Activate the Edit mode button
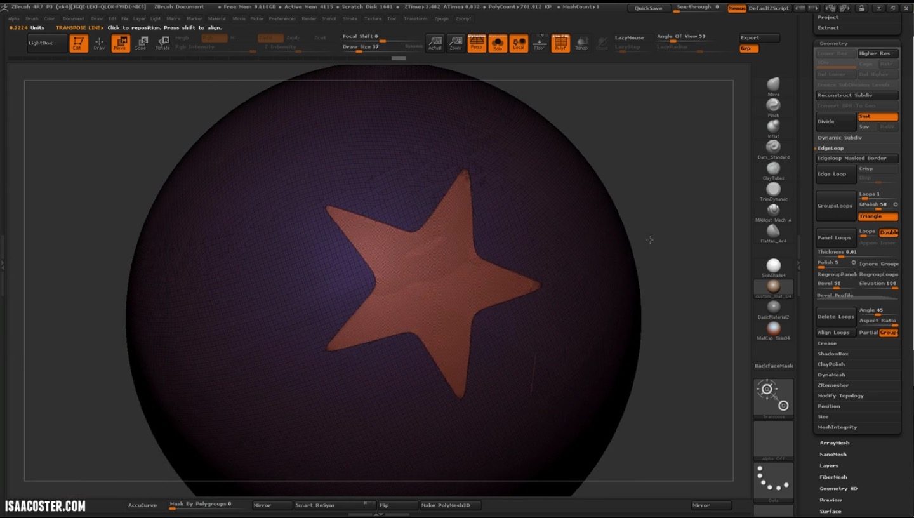 (79, 44)
